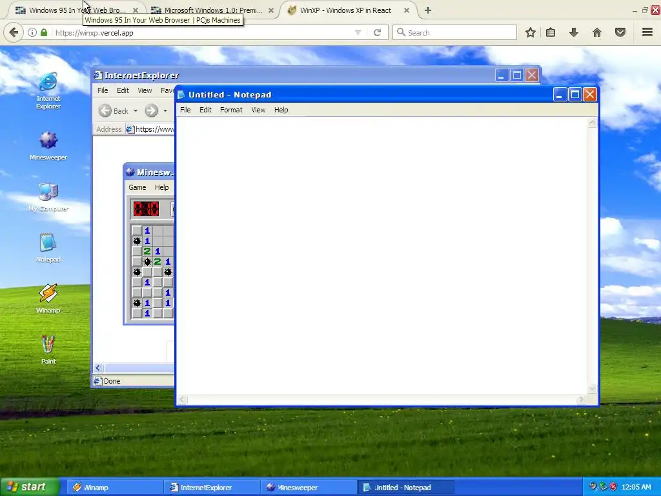The image size is (661, 496).
Task: Open the Minesweeper desktop icon
Action: point(48,145)
